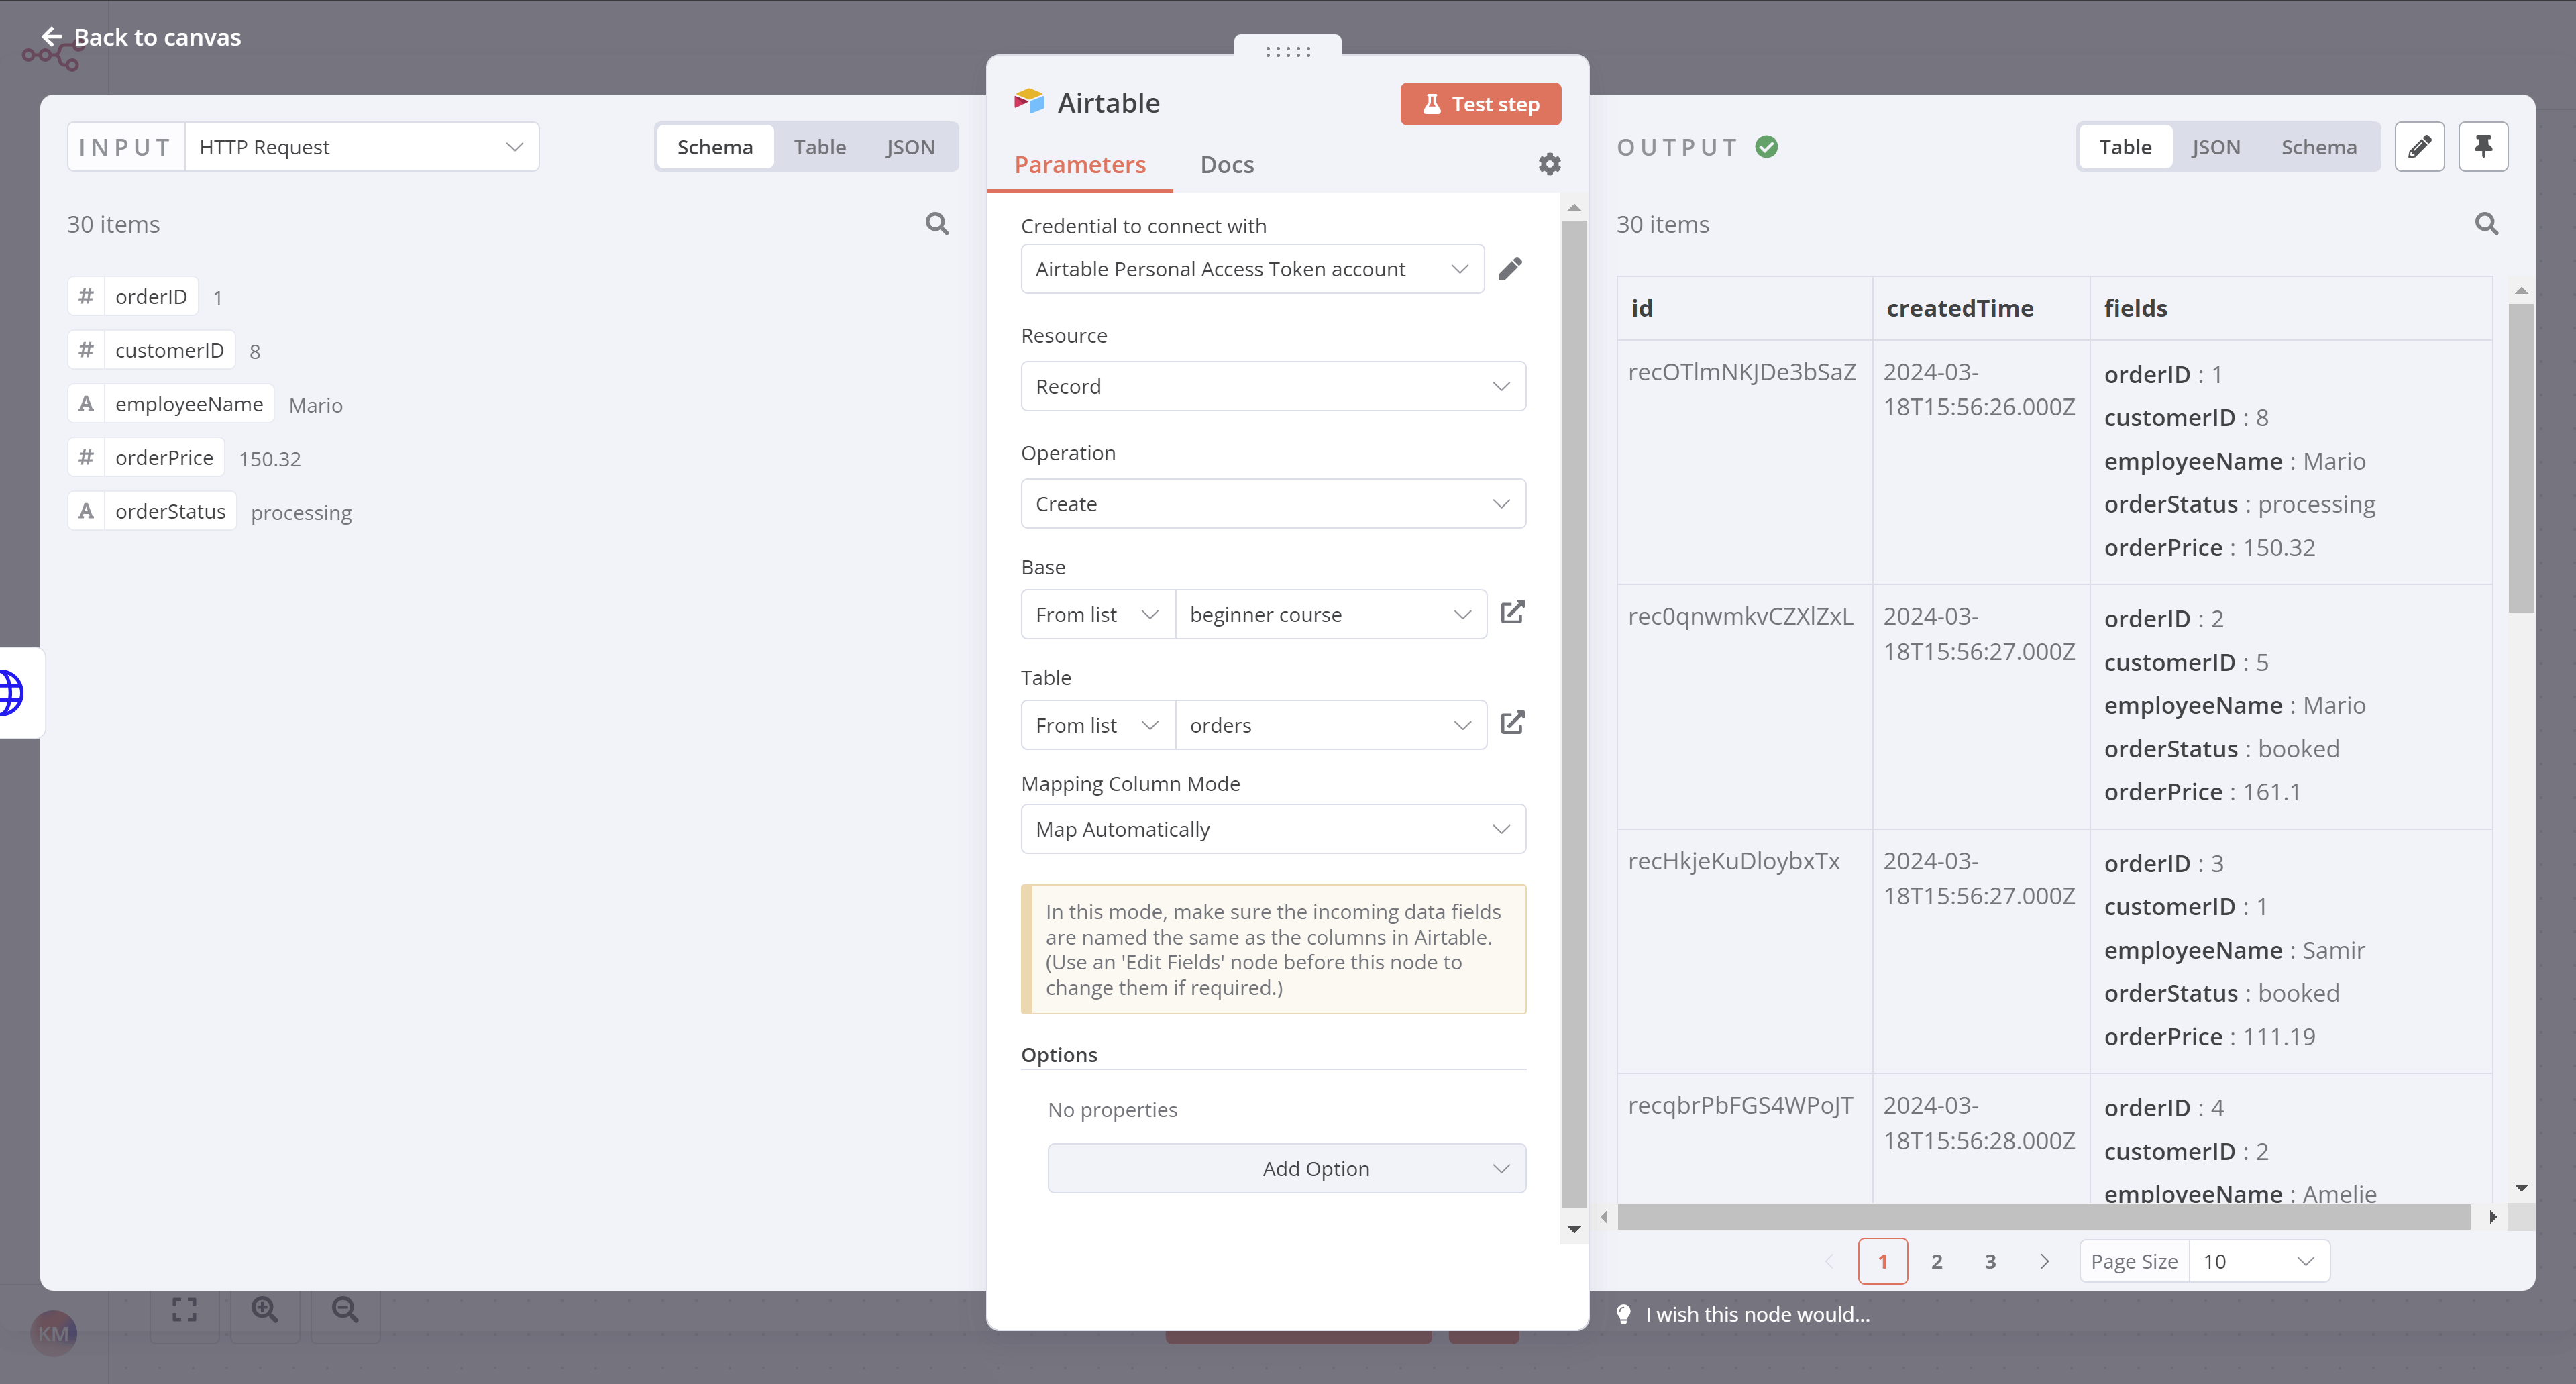Click the Test step button
Viewport: 2576px width, 1384px height.
pos(1480,103)
